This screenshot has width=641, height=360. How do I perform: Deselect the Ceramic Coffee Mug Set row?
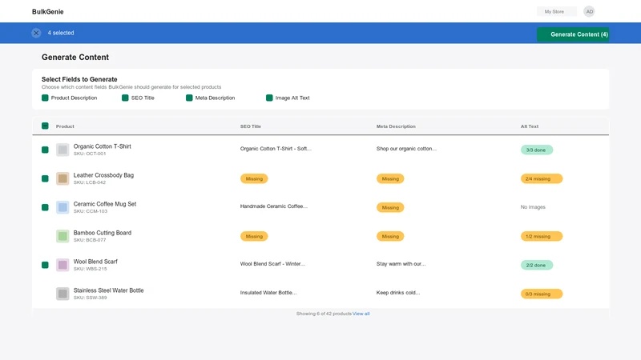pos(45,207)
